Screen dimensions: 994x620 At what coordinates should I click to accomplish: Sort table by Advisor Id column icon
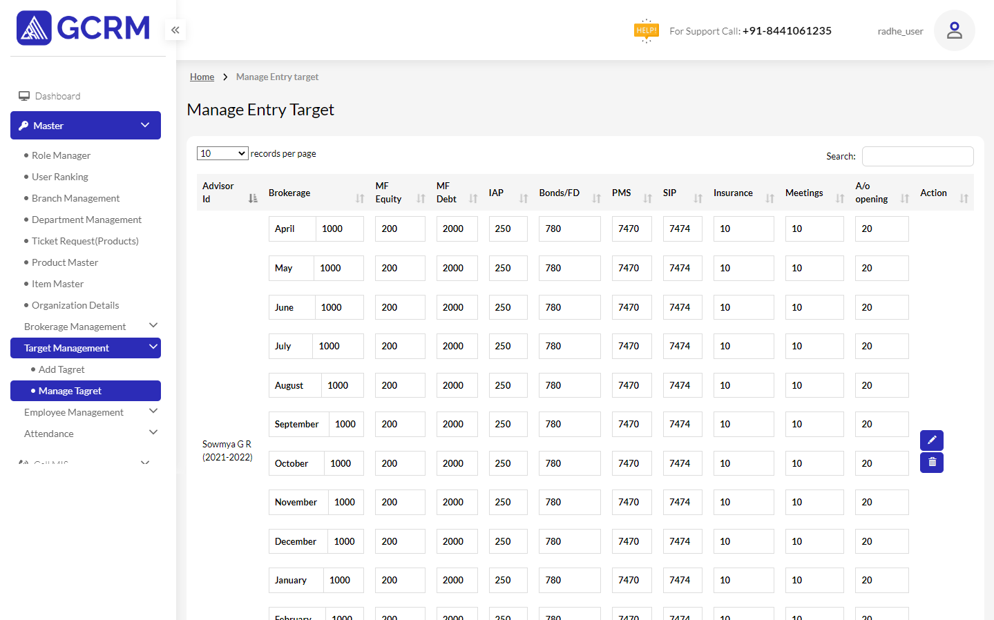point(253,199)
